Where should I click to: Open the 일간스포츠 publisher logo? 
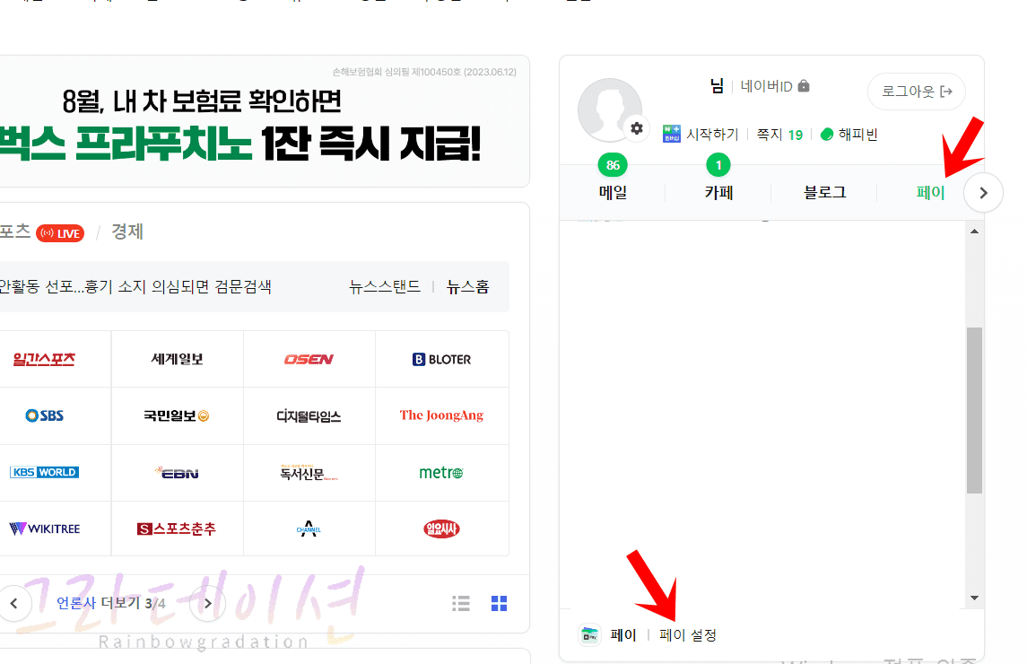pos(45,359)
